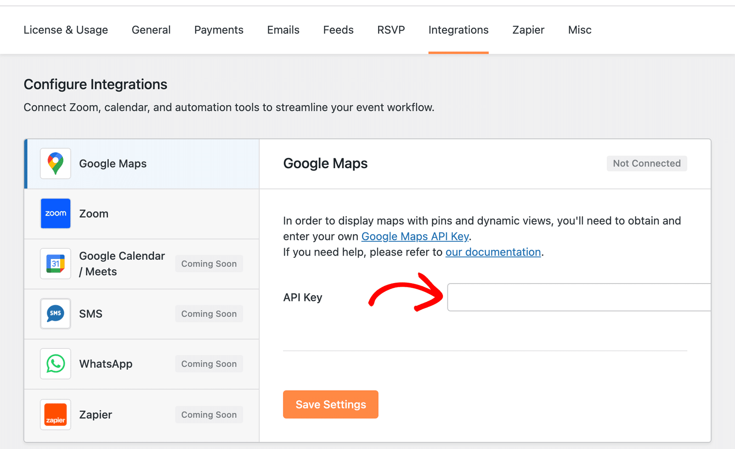The height and width of the screenshot is (449, 735).
Task: Open the RSVP tab
Action: [x=391, y=30]
